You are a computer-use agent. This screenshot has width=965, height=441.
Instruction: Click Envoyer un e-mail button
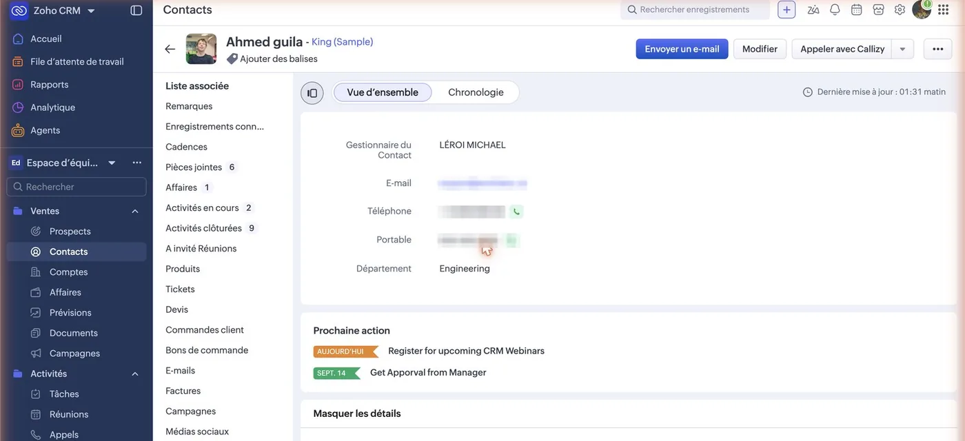pyautogui.click(x=682, y=49)
